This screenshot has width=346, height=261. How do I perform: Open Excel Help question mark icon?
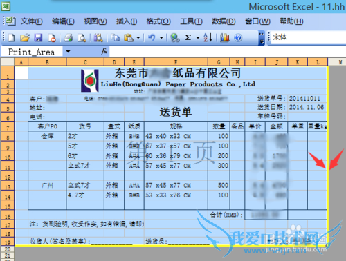pyautogui.click(x=238, y=37)
